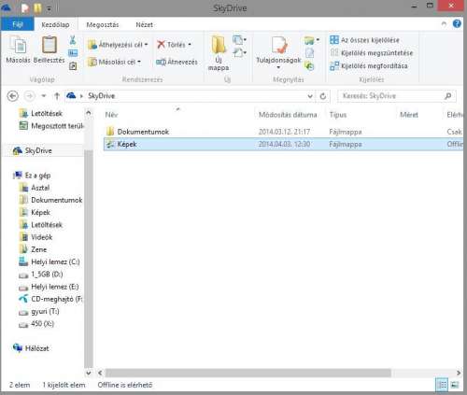Open the Tulajdonságok dropdown arrow

pyautogui.click(x=278, y=67)
